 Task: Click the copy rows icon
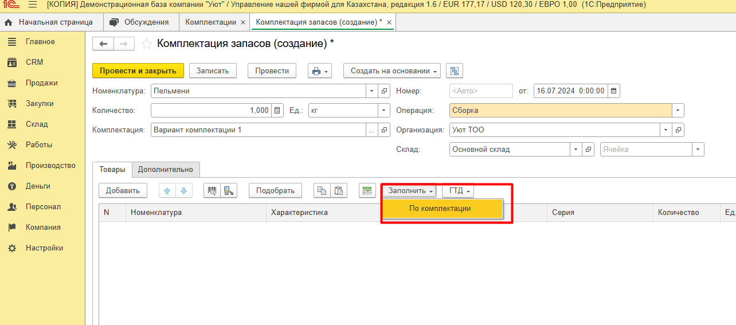tap(322, 191)
